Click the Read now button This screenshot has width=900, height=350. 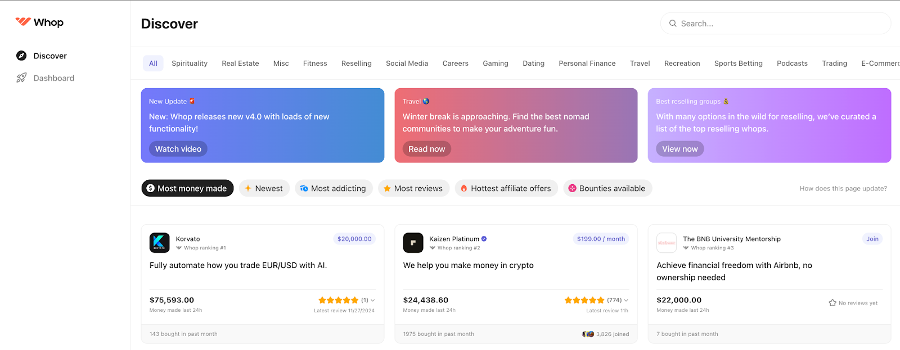[x=426, y=149]
